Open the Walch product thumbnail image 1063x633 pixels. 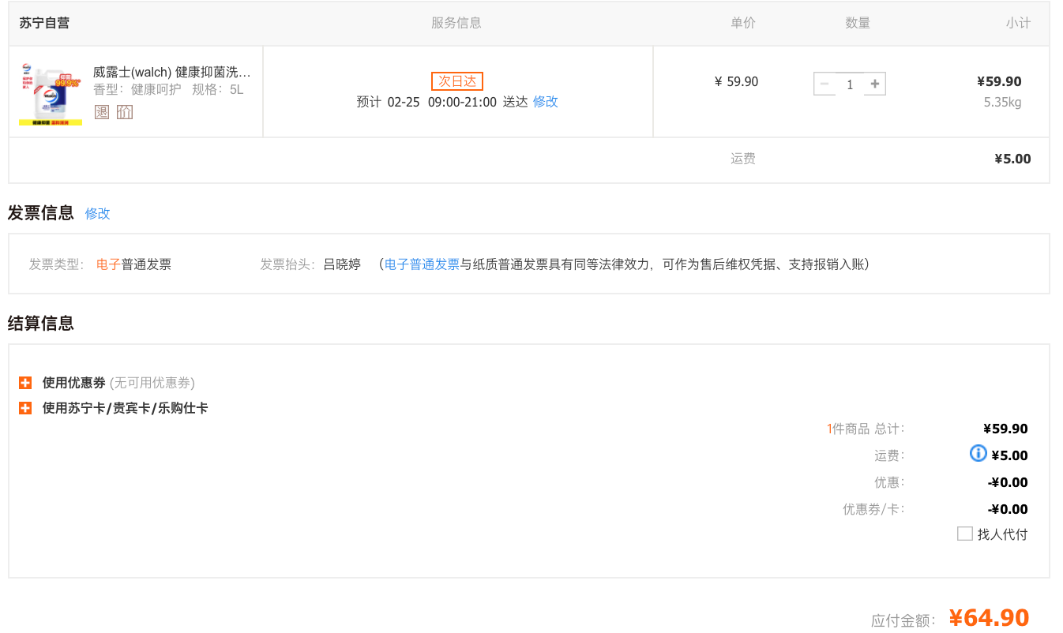pos(51,94)
